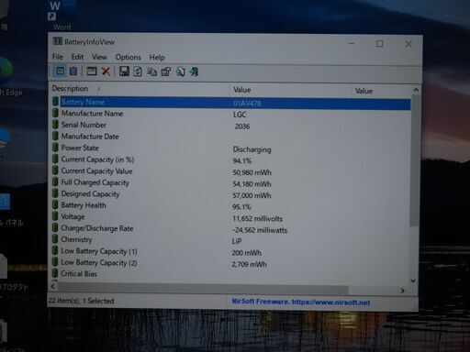Click the vertical scrollbar up arrow

click(x=416, y=90)
